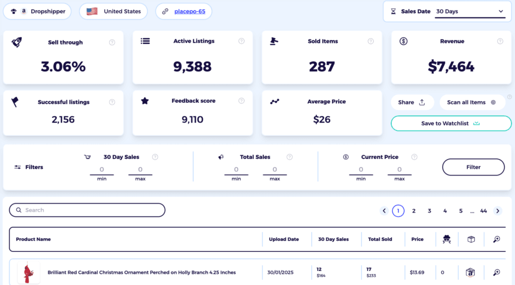
Task: Click the Upload Date column header
Action: click(x=284, y=239)
